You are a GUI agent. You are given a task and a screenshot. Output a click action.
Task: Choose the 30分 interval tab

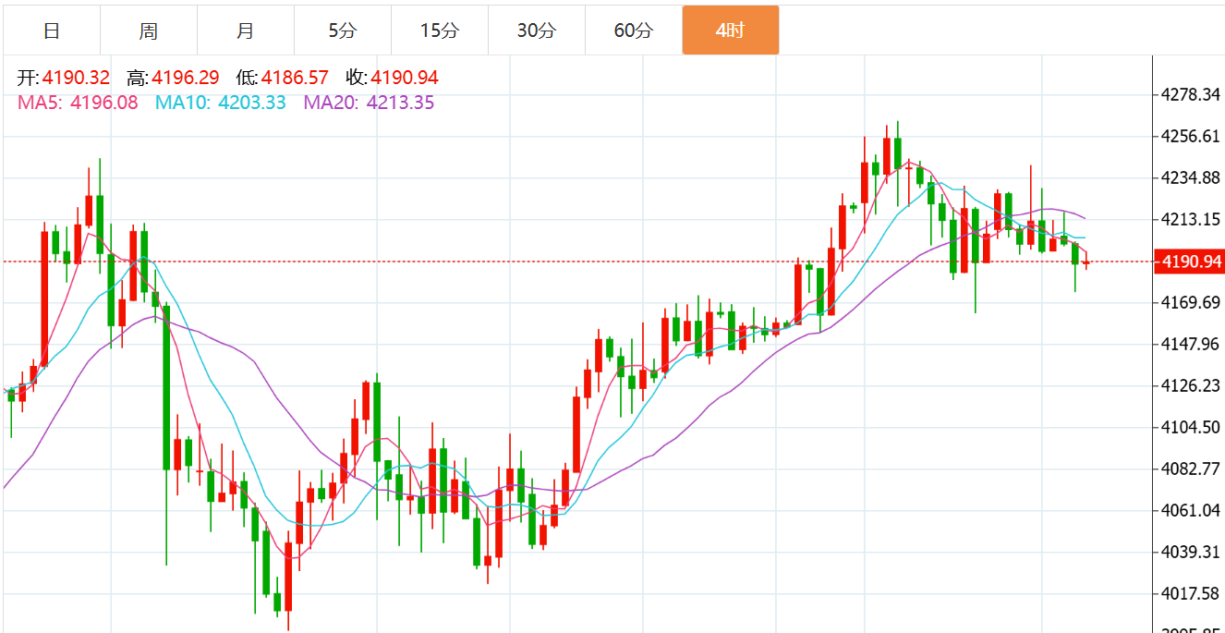(537, 30)
